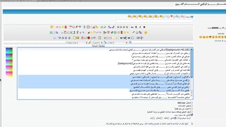Toggle italic formatting in editor toolbar
The image size is (226, 127).
tap(140, 27)
